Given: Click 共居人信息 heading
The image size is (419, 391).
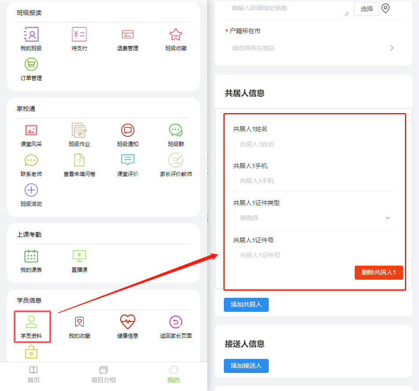Looking at the screenshot, I should [245, 93].
